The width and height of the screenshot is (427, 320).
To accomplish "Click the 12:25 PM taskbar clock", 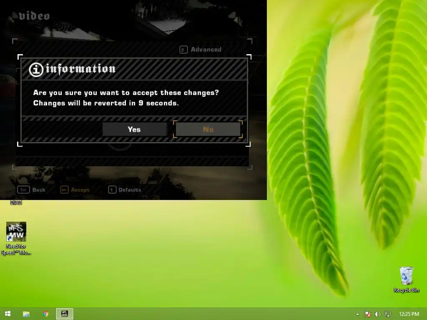I will pyautogui.click(x=409, y=314).
